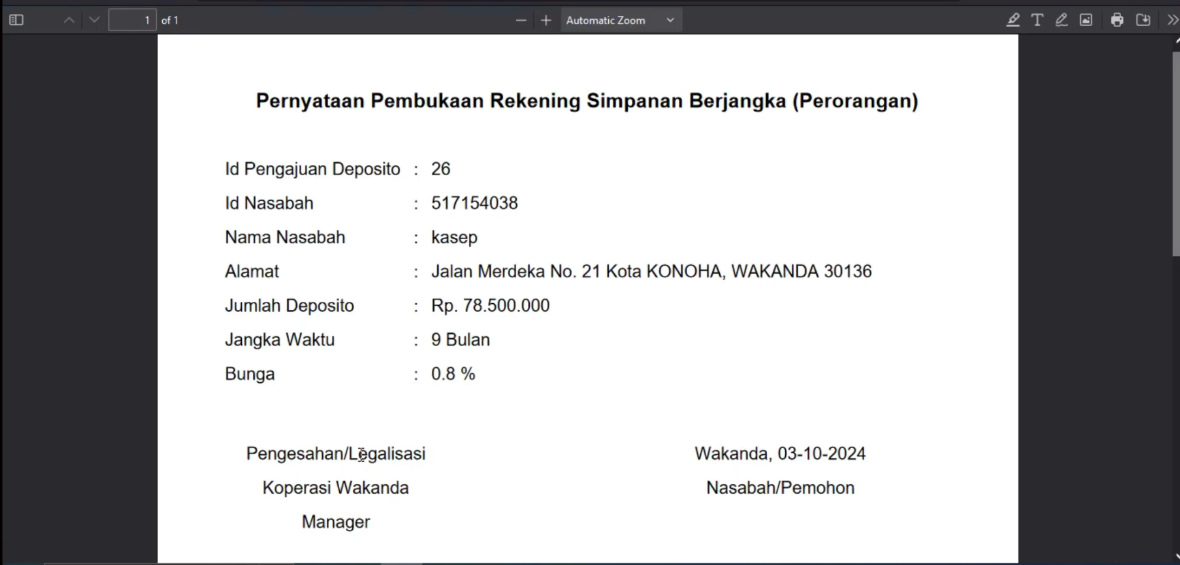Select the draw pen tool
The width and height of the screenshot is (1180, 565).
(1061, 20)
